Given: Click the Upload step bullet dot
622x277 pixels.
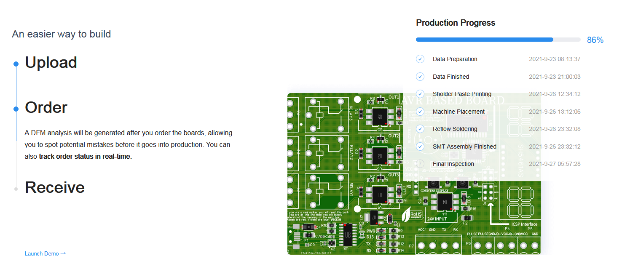Looking at the screenshot, I should pyautogui.click(x=16, y=64).
